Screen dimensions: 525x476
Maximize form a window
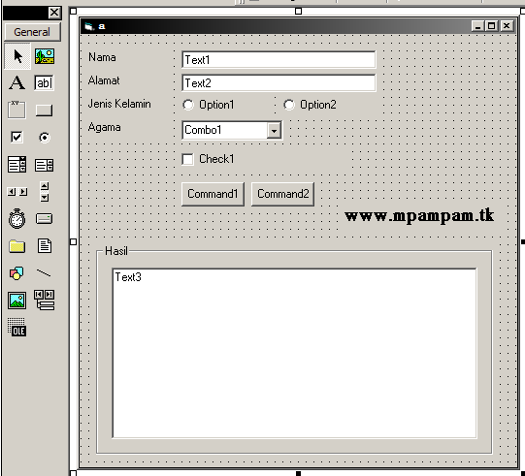tap(491, 26)
